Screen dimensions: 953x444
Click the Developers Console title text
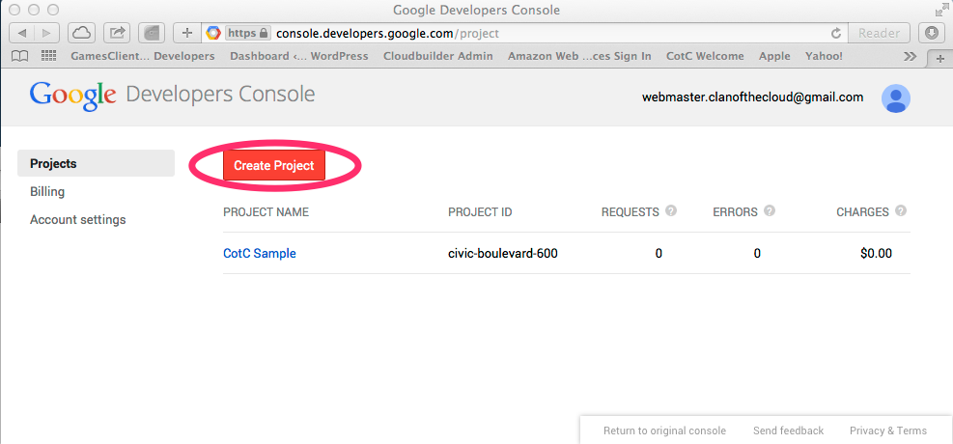[220, 95]
